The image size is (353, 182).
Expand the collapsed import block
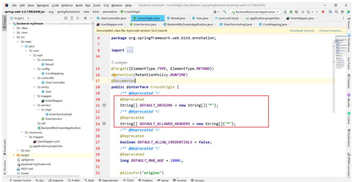130,50
